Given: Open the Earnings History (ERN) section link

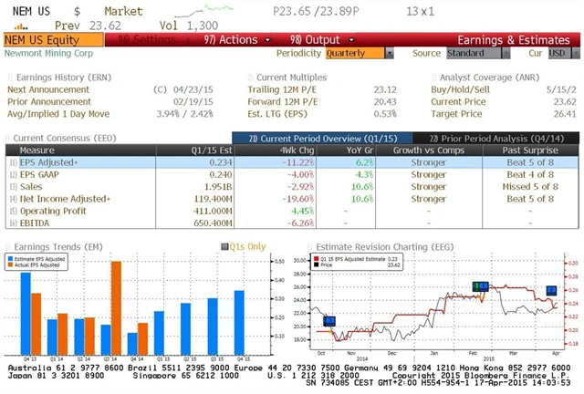Looking at the screenshot, I should click(x=53, y=77).
